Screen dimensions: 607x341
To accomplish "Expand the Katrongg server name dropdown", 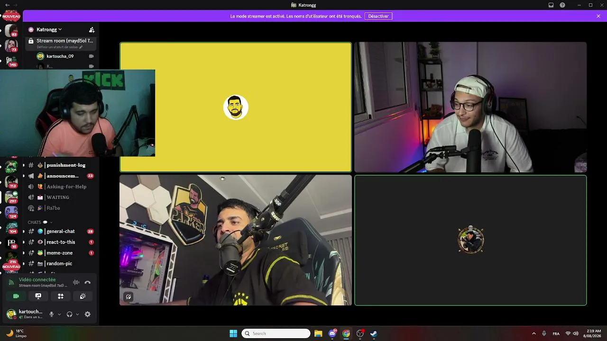I will pos(49,29).
